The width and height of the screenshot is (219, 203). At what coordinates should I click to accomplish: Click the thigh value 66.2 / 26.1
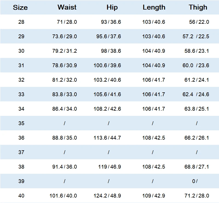point(197,138)
